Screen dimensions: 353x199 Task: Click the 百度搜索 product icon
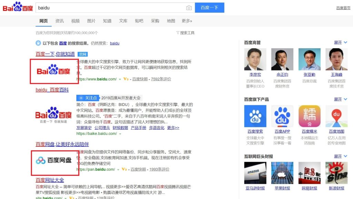coord(255,116)
